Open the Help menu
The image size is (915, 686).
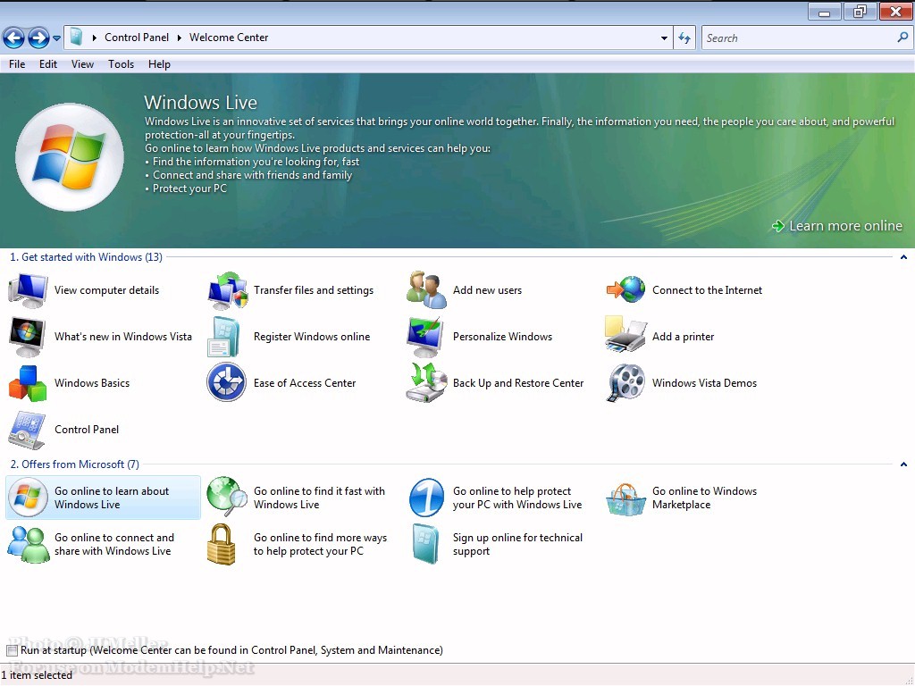[x=159, y=64]
